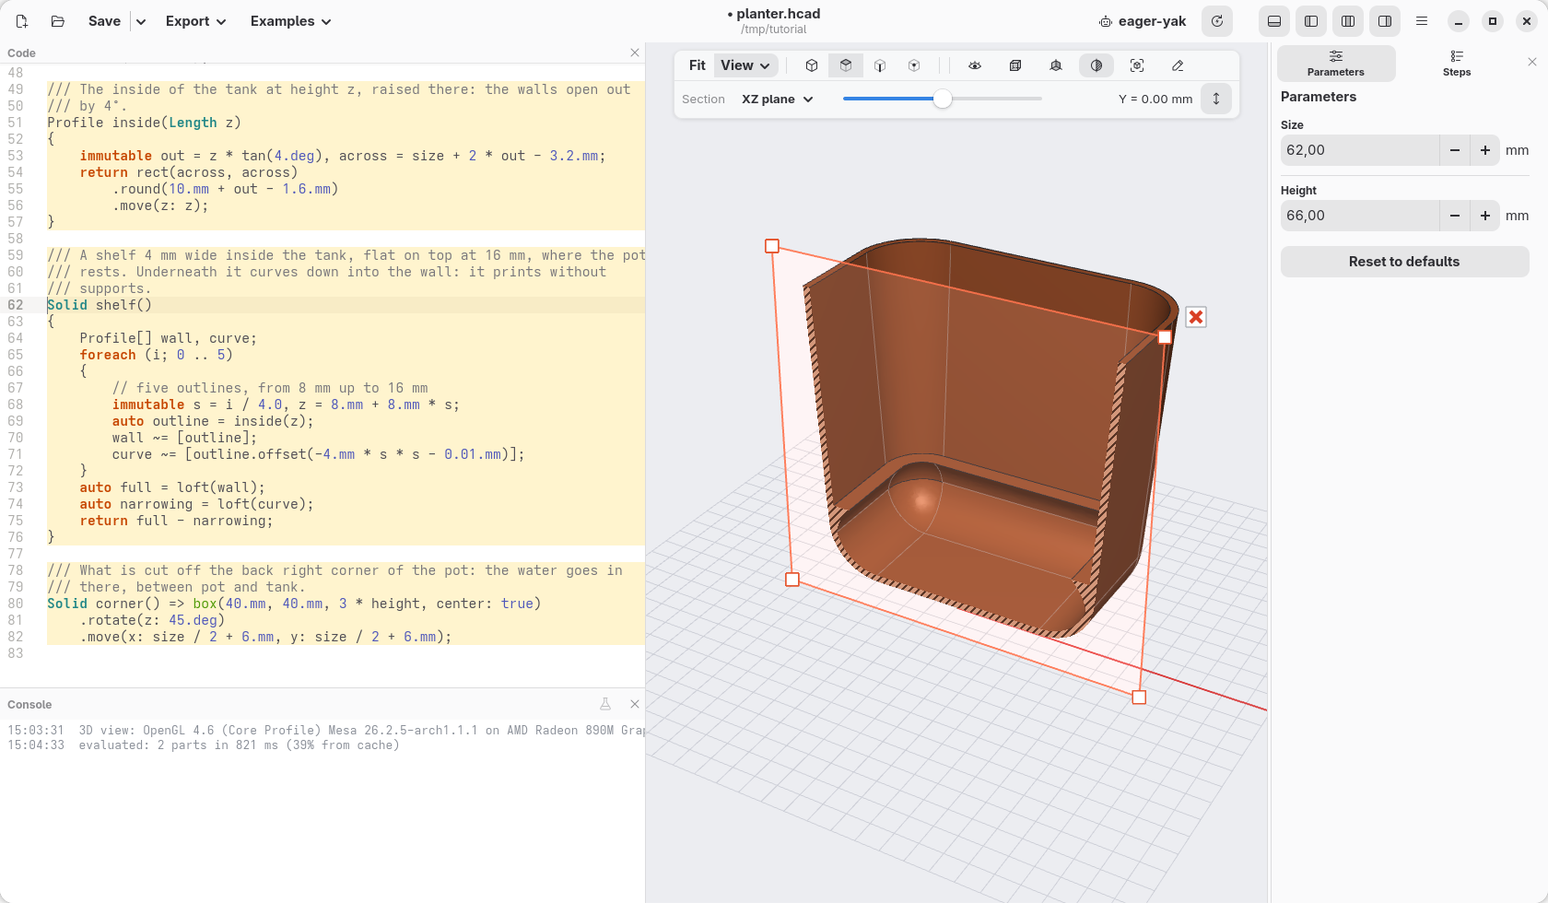Screen dimensions: 1548x903
Task: Flip the section direction with arrows button
Action: coord(1216,99)
